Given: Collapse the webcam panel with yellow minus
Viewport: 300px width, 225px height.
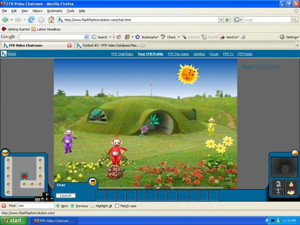Looking at the screenshot, I should tap(295, 153).
